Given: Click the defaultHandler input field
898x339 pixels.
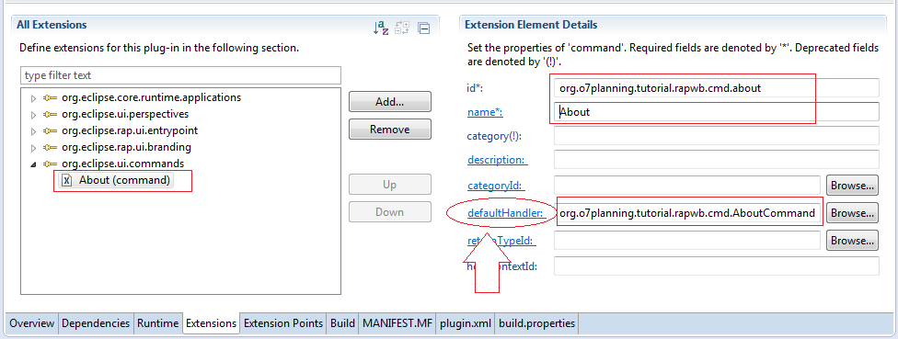Looking at the screenshot, I should pos(687,212).
